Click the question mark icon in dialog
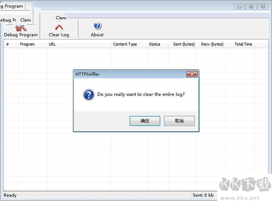The height and width of the screenshot is (201, 272). pos(89,95)
